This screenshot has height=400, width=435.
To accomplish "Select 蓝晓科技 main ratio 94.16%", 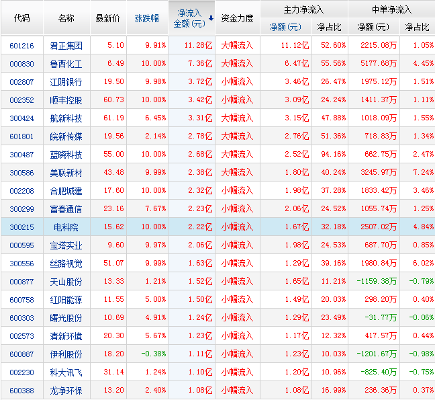I will click(333, 154).
